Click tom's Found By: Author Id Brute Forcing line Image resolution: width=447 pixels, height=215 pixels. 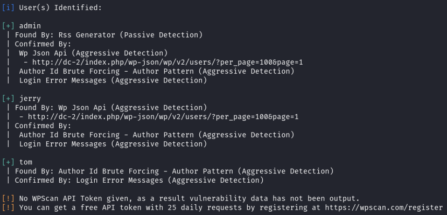click(174, 171)
